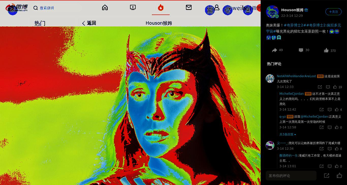This screenshot has height=185, width=347.
Task: Open 酿酒师的一生's username link
Action: coord(289,156)
